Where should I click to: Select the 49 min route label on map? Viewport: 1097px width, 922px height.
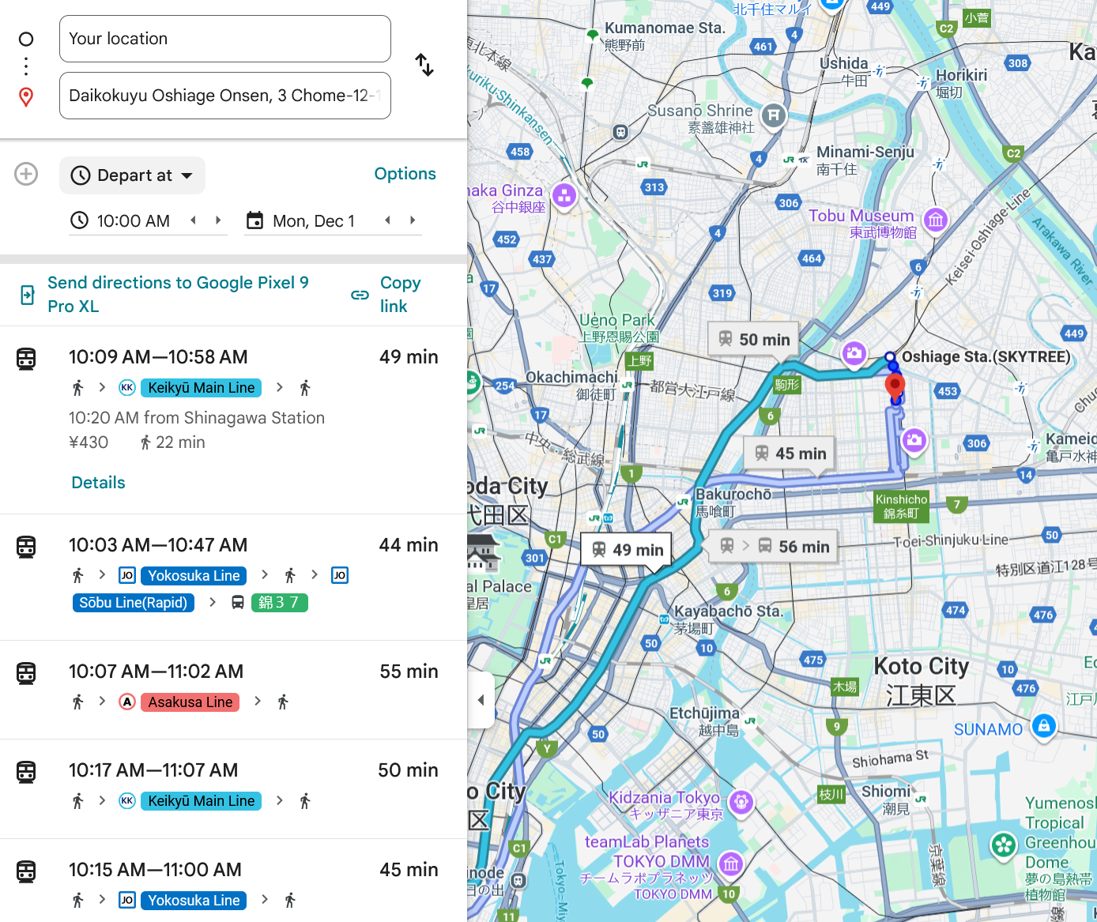(x=627, y=550)
